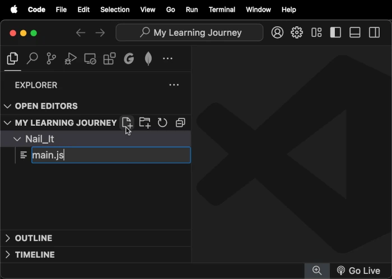The image size is (392, 279).
Task: Click the Go Live button
Action: [x=358, y=271]
